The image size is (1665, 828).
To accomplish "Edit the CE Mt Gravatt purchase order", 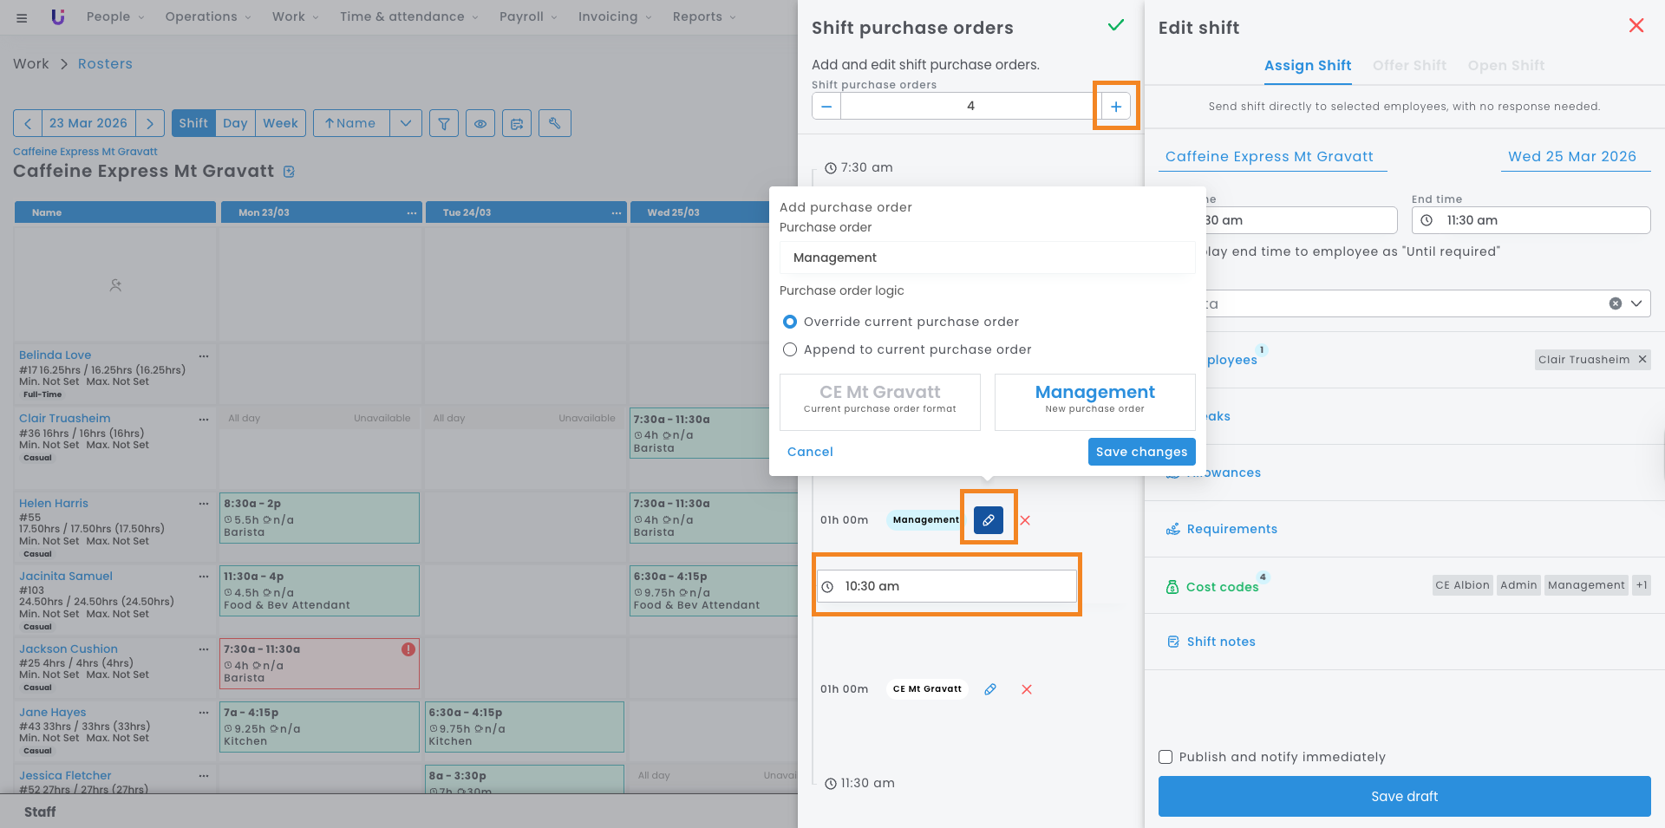I will (990, 689).
